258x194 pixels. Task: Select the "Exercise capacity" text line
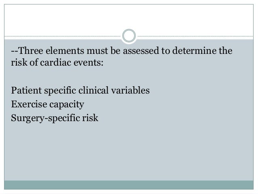coord(47,104)
